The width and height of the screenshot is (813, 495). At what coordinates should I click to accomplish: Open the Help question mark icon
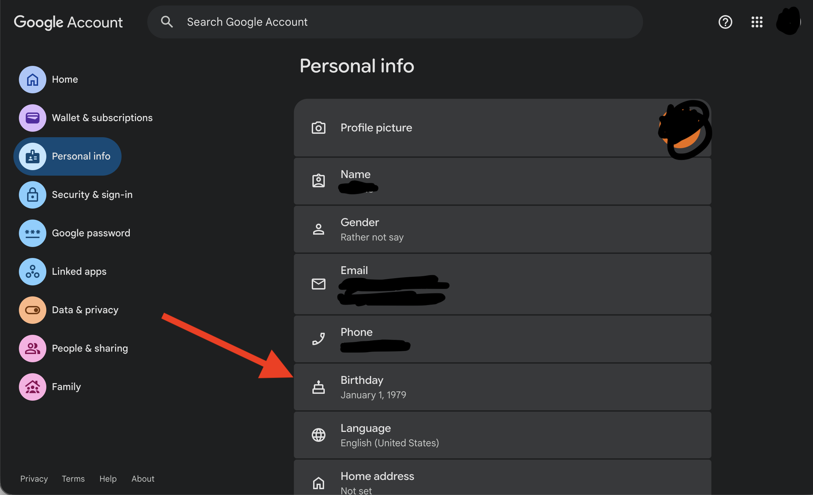(725, 22)
